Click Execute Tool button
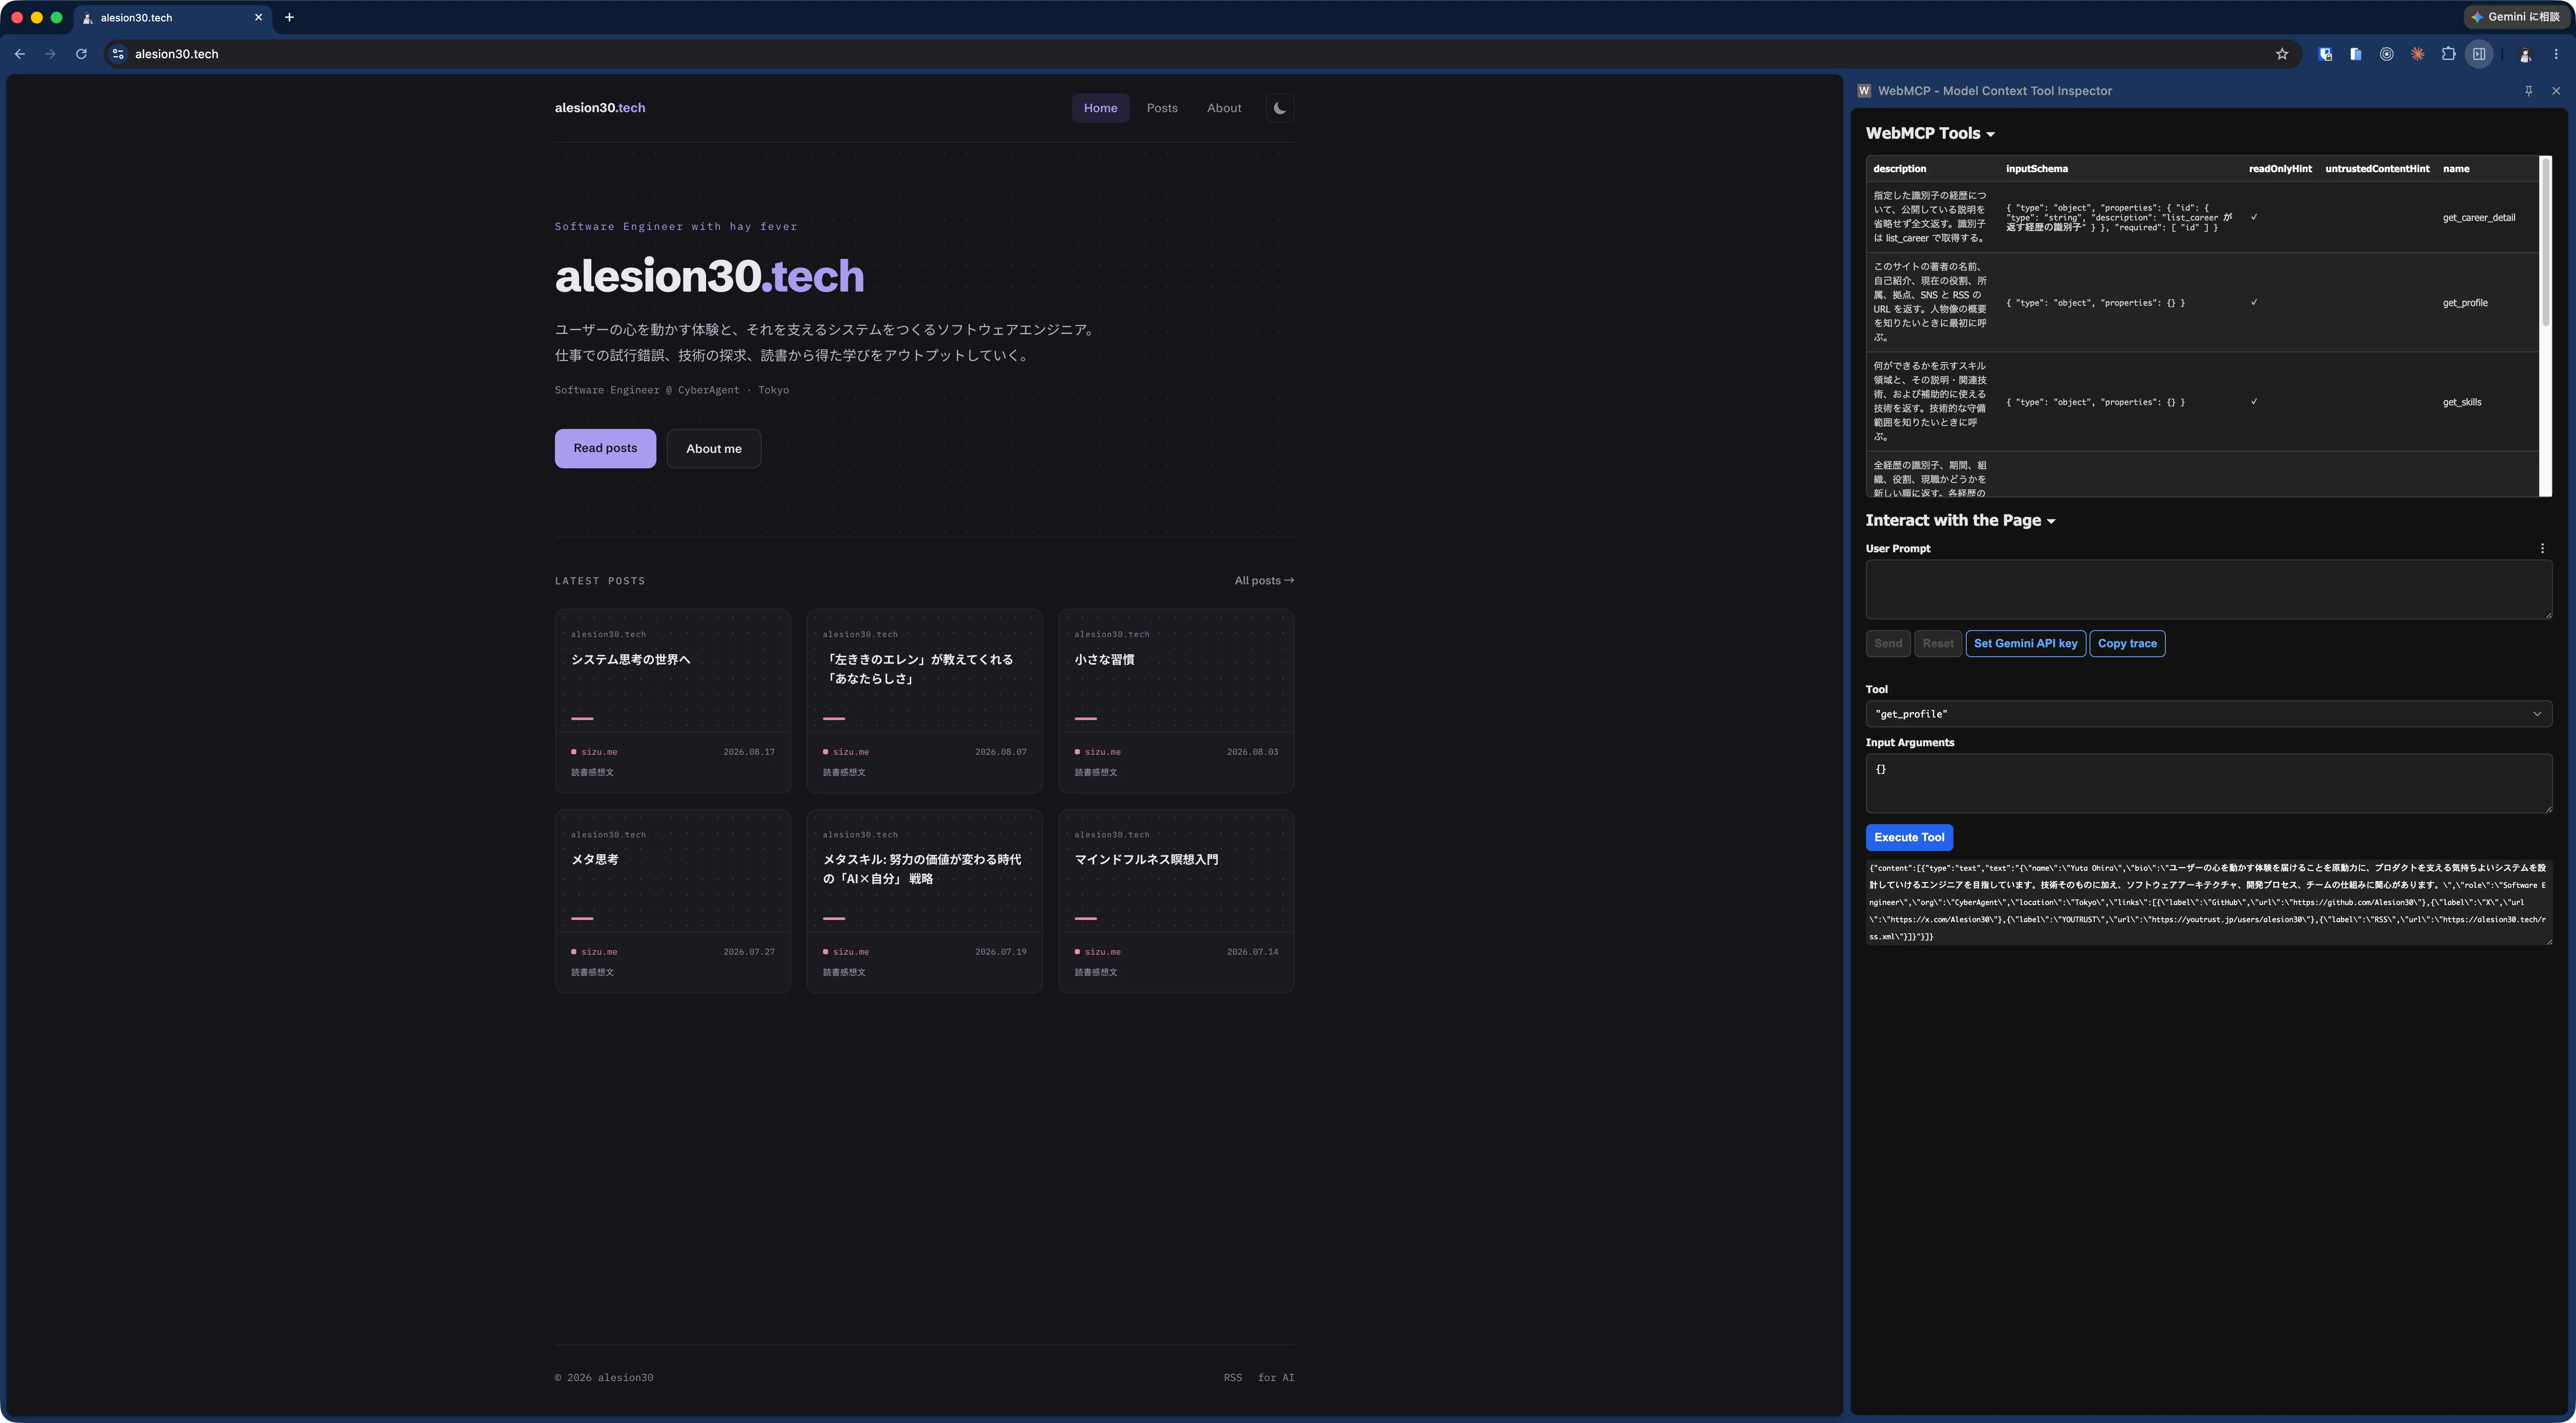2576x1423 pixels. [1909, 837]
